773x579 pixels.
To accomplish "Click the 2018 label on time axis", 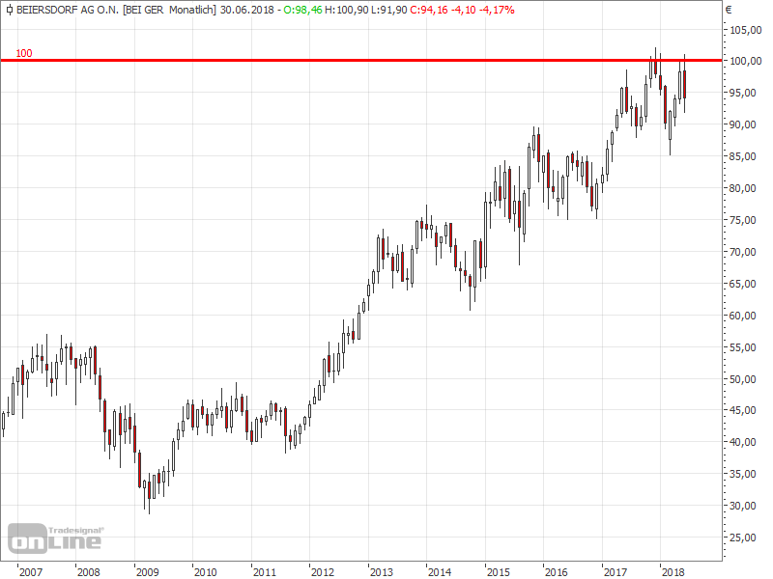I will (673, 572).
